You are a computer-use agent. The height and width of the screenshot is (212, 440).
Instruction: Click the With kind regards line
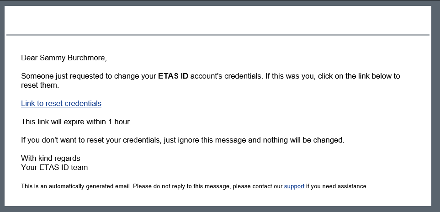point(51,158)
